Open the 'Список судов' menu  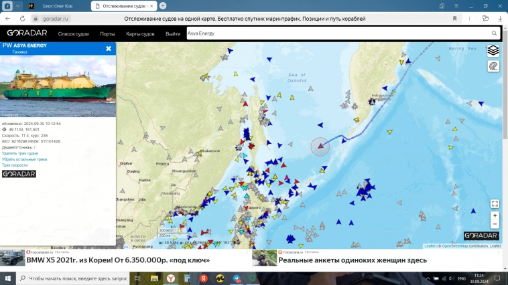[x=74, y=33]
